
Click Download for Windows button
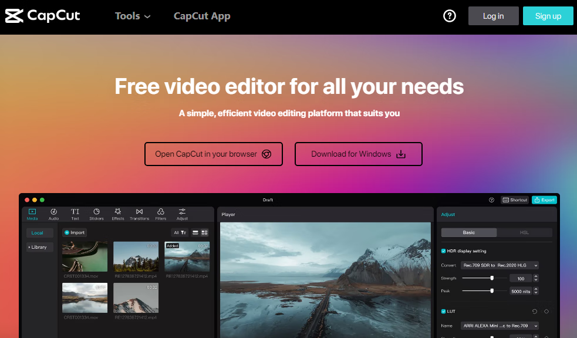pos(358,154)
